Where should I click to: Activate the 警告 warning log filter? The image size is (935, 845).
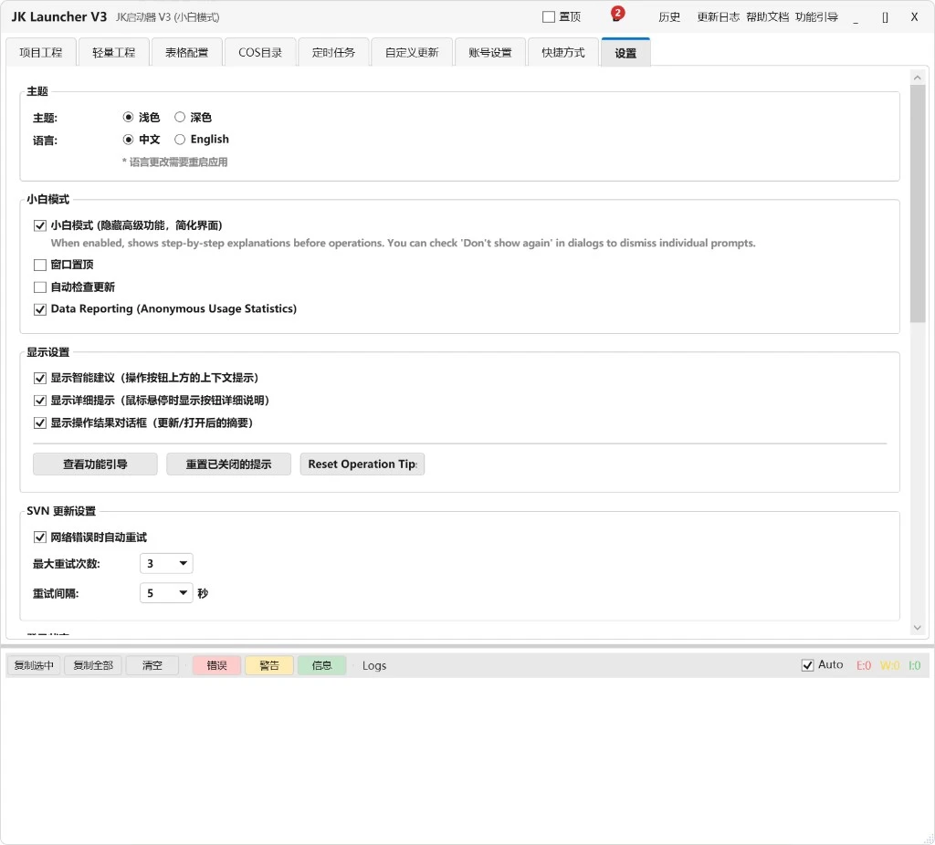click(x=268, y=665)
